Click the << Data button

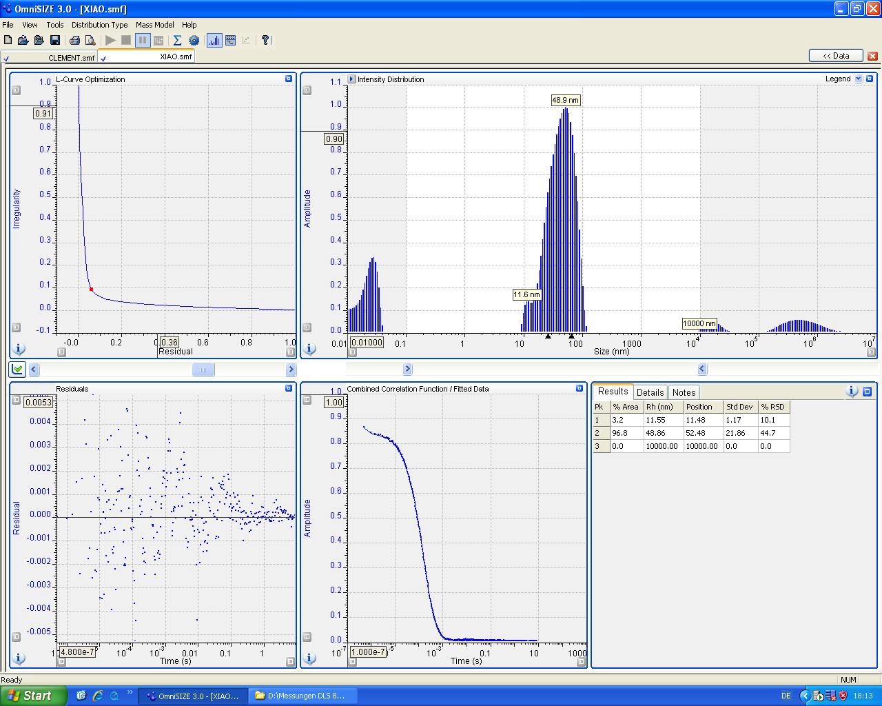point(836,56)
